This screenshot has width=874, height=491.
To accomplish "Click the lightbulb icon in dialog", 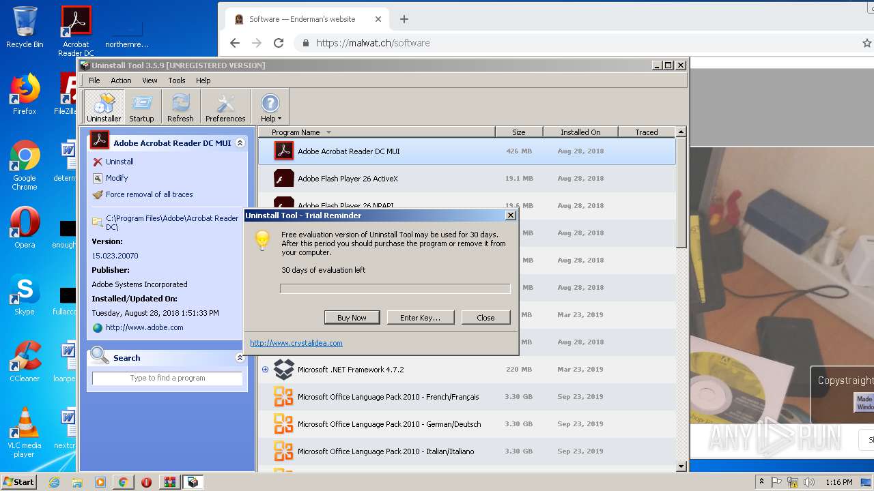I will (262, 240).
